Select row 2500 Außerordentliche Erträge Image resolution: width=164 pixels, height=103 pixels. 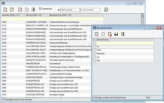46,74
